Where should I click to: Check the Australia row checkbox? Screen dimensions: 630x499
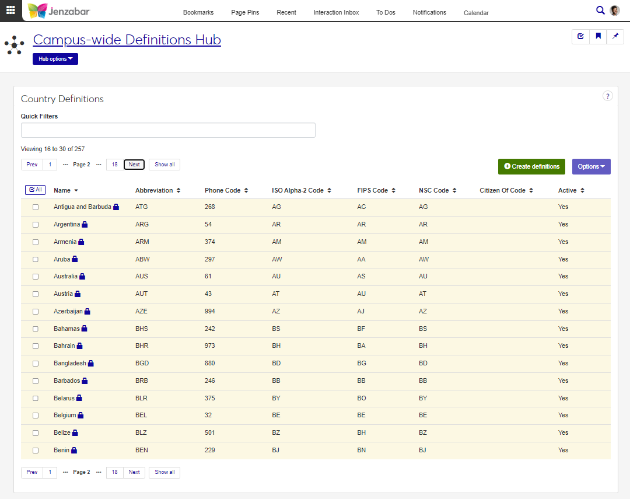[x=36, y=277]
